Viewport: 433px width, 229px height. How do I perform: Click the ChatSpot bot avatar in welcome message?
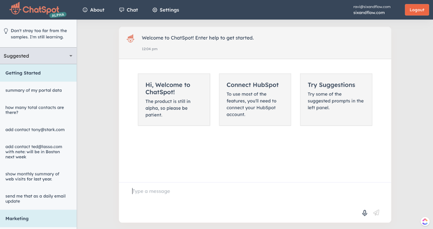click(130, 39)
